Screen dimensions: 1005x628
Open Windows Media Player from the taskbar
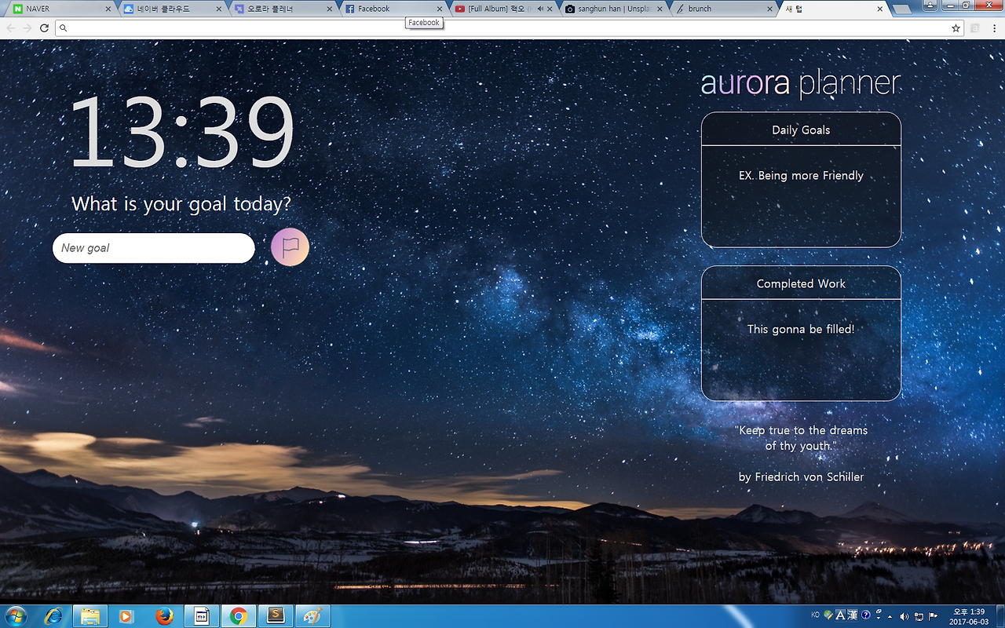pyautogui.click(x=126, y=616)
